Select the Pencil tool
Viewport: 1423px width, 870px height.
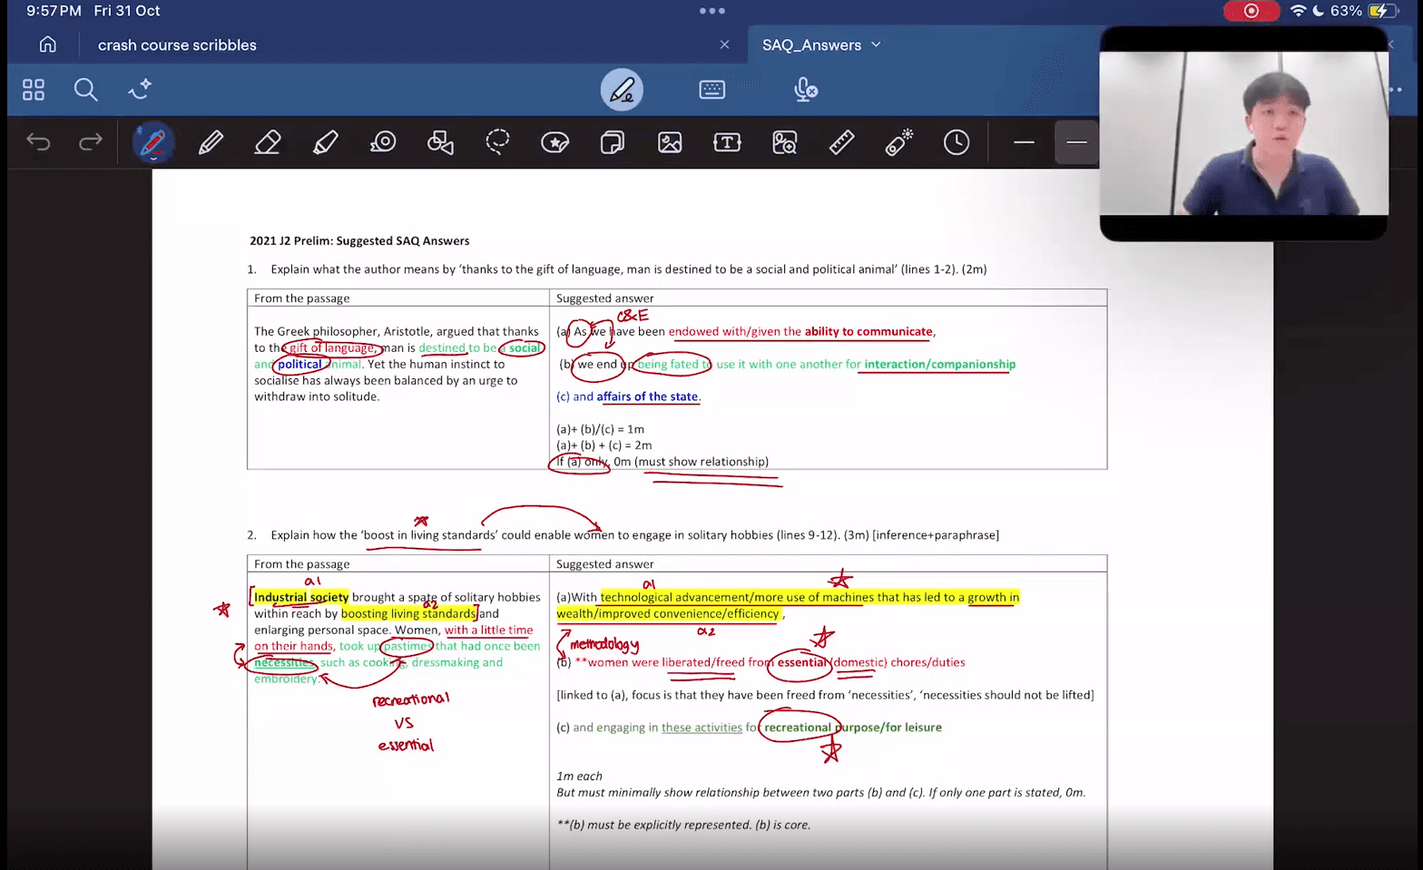point(211,142)
